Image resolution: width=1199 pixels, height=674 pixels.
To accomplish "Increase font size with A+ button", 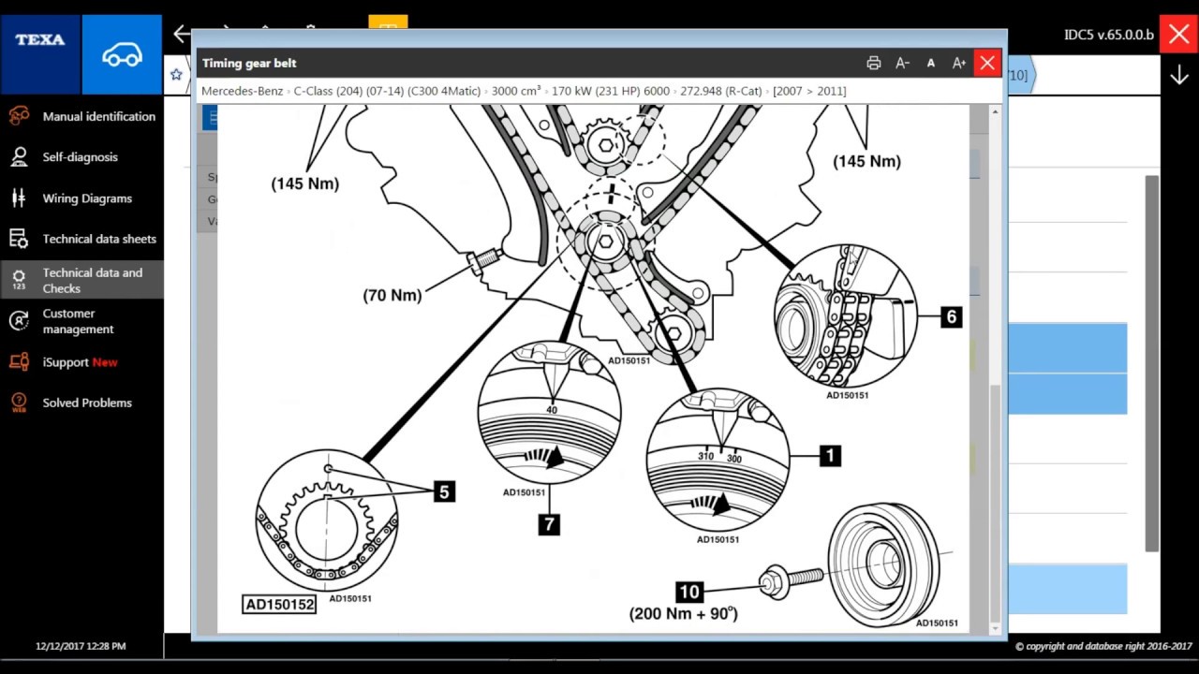I will click(959, 63).
